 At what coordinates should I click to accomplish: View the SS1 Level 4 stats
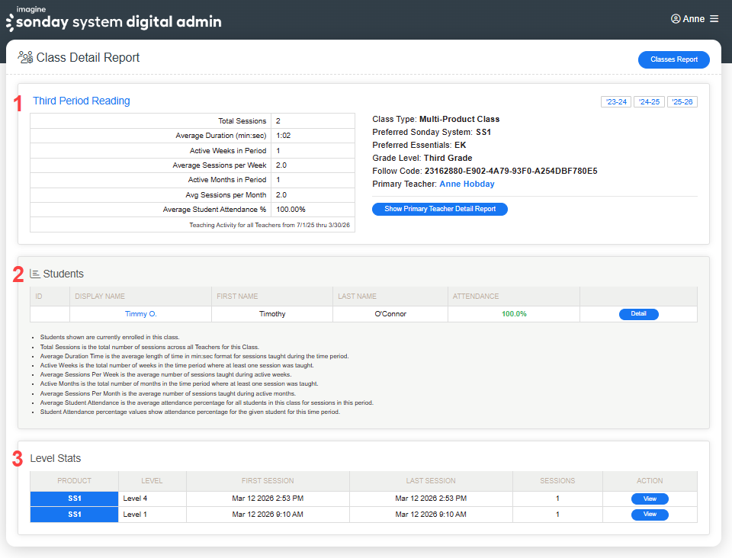coord(650,499)
